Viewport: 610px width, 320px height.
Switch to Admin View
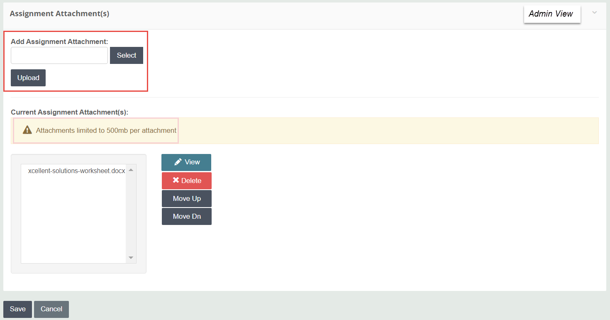(x=552, y=14)
